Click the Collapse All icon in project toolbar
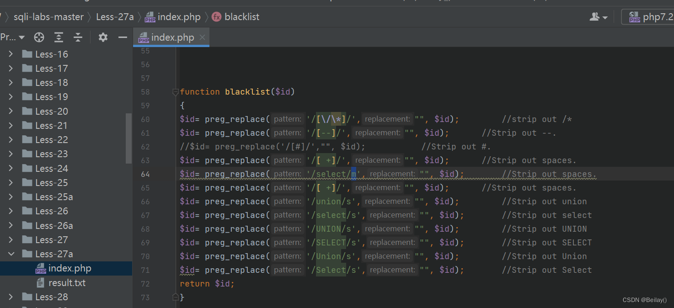The height and width of the screenshot is (308, 674). click(78, 37)
